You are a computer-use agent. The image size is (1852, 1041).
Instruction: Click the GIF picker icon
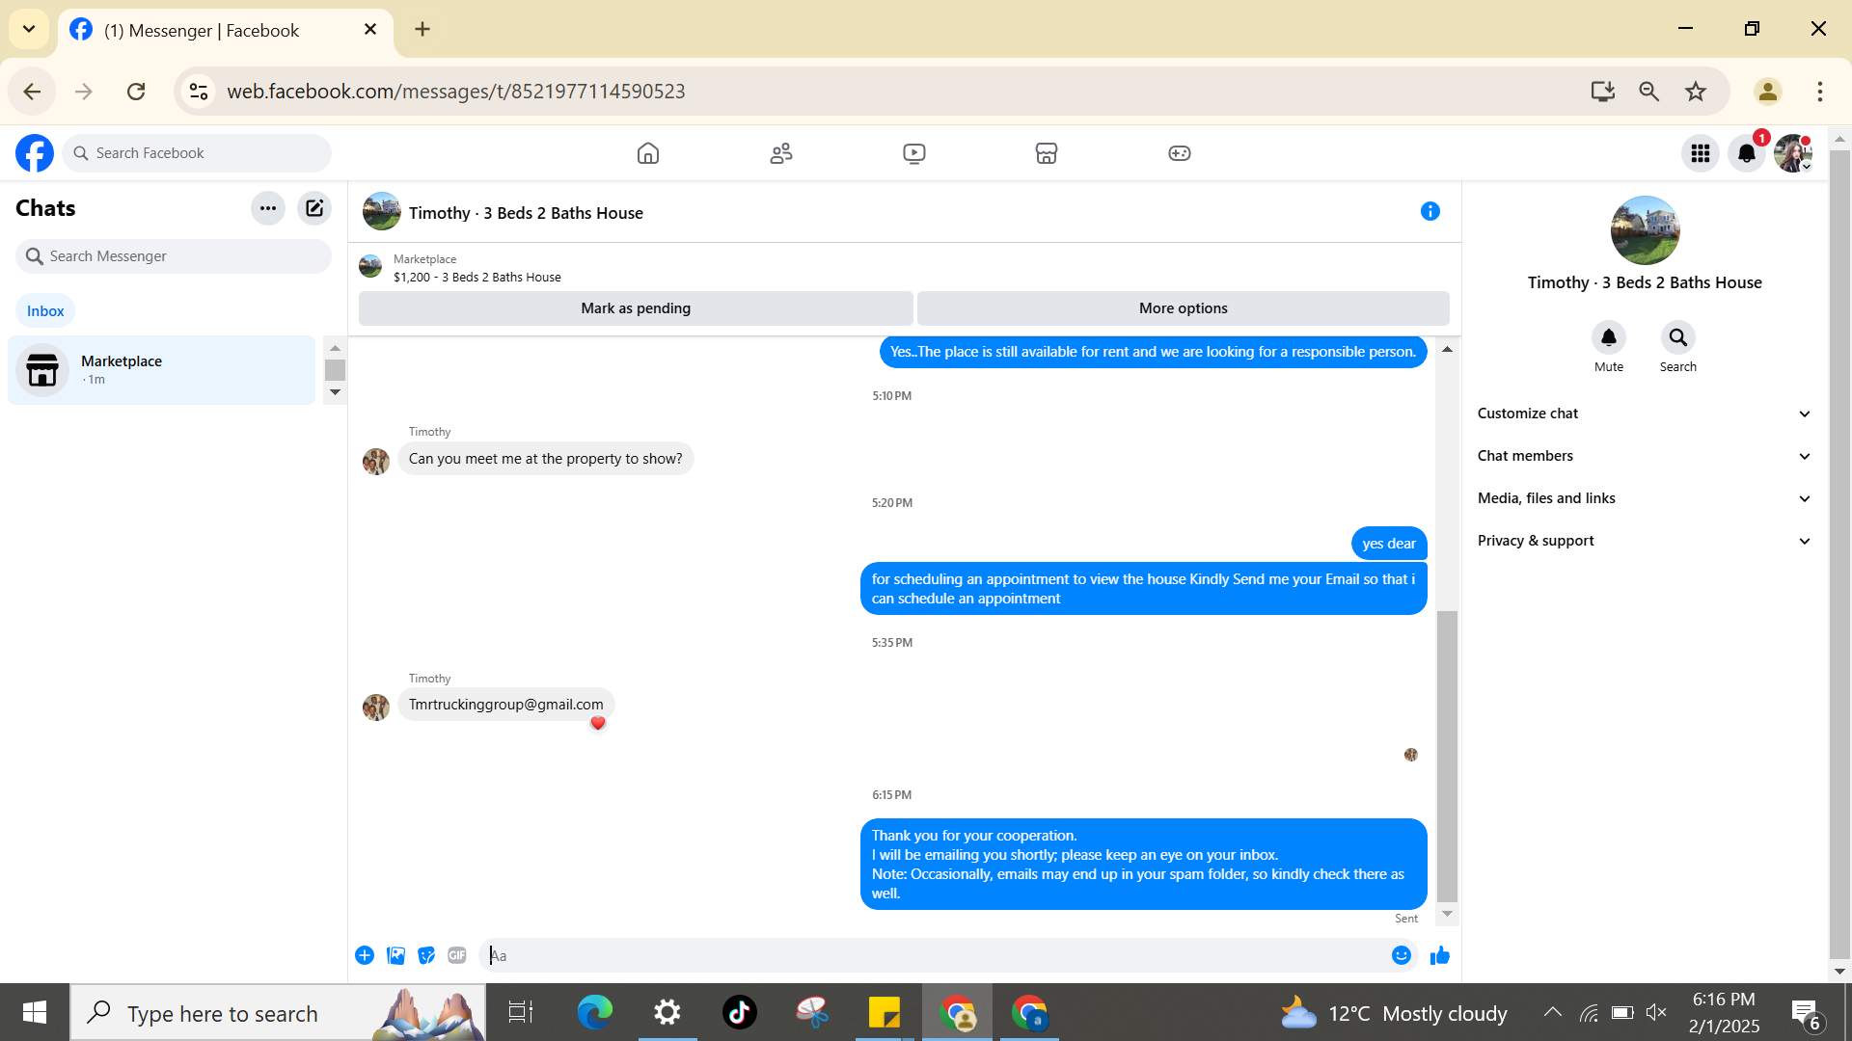(457, 955)
